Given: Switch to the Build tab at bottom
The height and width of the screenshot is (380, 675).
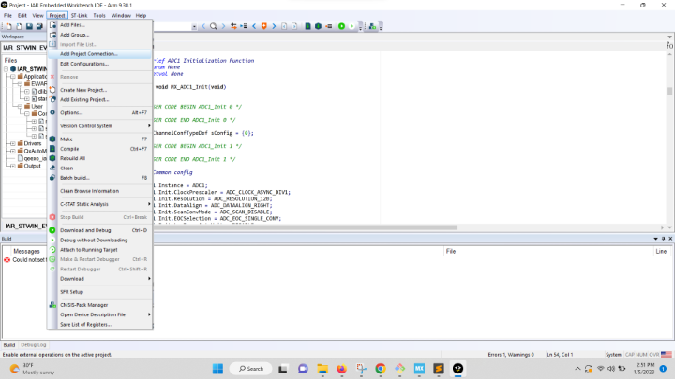Looking at the screenshot, I should 9,345.
